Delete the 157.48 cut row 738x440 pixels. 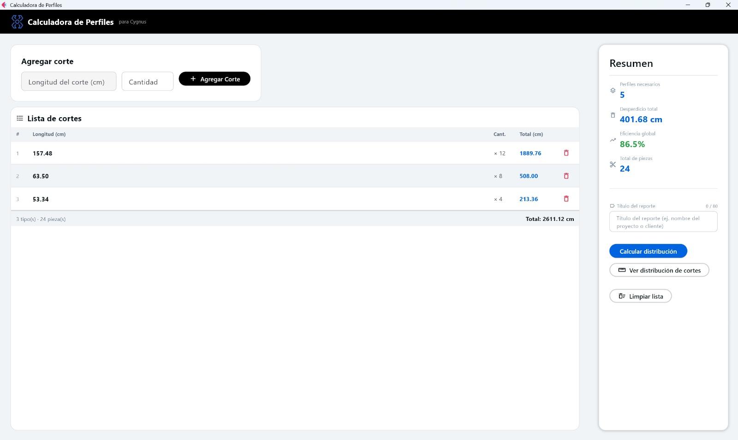click(x=566, y=153)
